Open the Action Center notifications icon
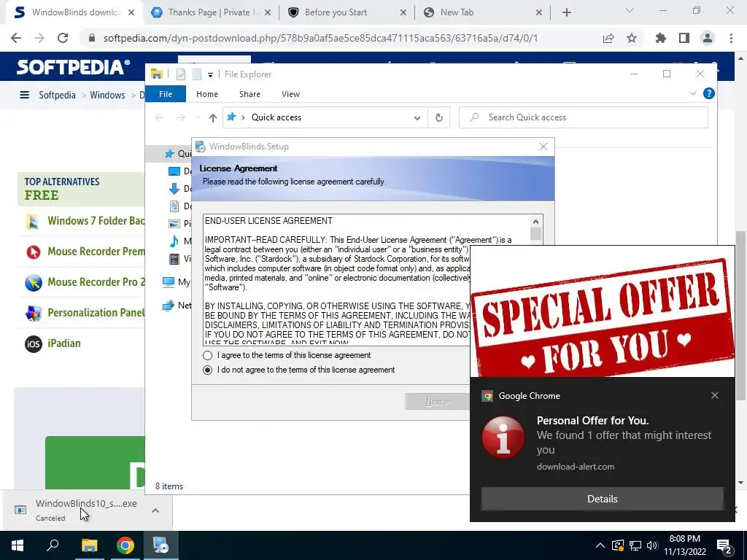 [724, 546]
